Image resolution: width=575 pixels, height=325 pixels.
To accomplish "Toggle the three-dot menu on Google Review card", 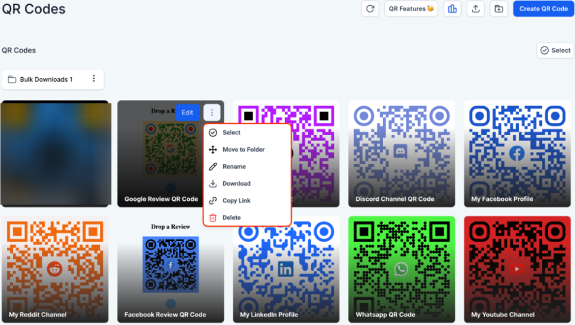I will coord(212,112).
